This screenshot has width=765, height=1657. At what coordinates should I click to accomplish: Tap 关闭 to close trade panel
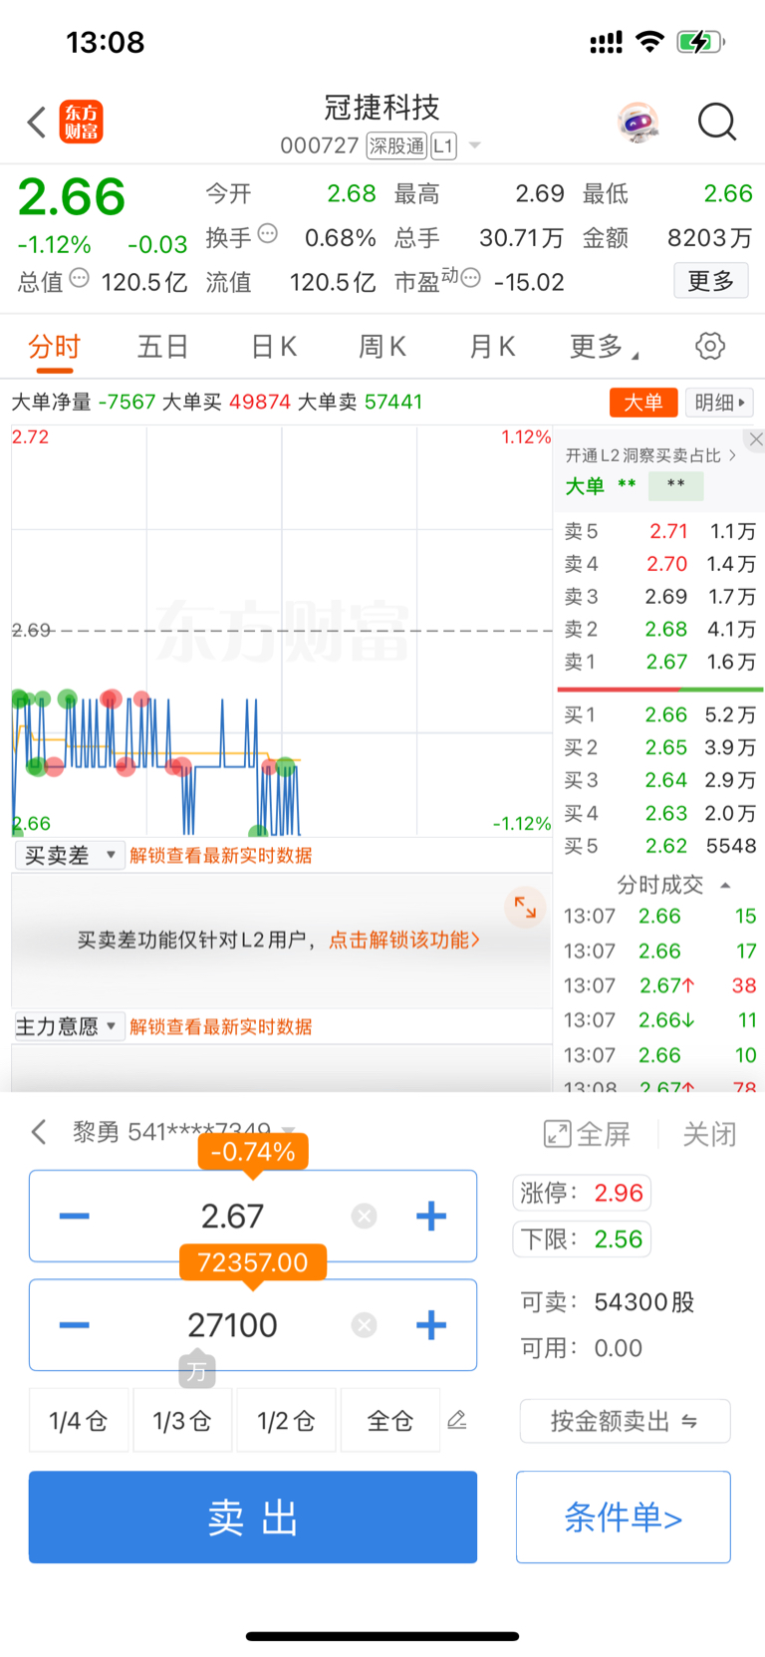[710, 1134]
